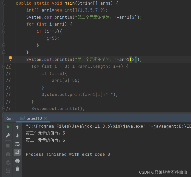Click fold end marker of the if block
This screenshot has height=177, width=191.
(4, 45)
